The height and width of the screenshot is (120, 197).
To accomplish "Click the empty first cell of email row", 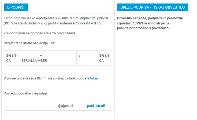I will click(19, 106).
